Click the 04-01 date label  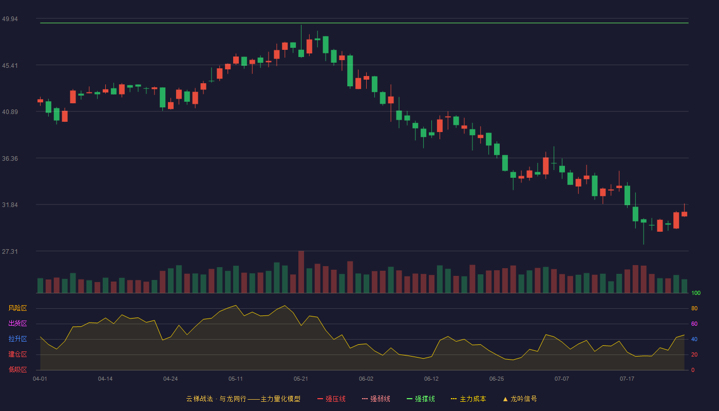click(40, 379)
